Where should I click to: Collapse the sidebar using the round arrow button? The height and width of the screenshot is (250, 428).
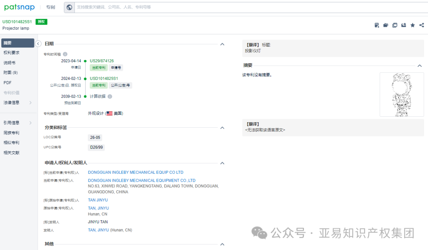38,44
